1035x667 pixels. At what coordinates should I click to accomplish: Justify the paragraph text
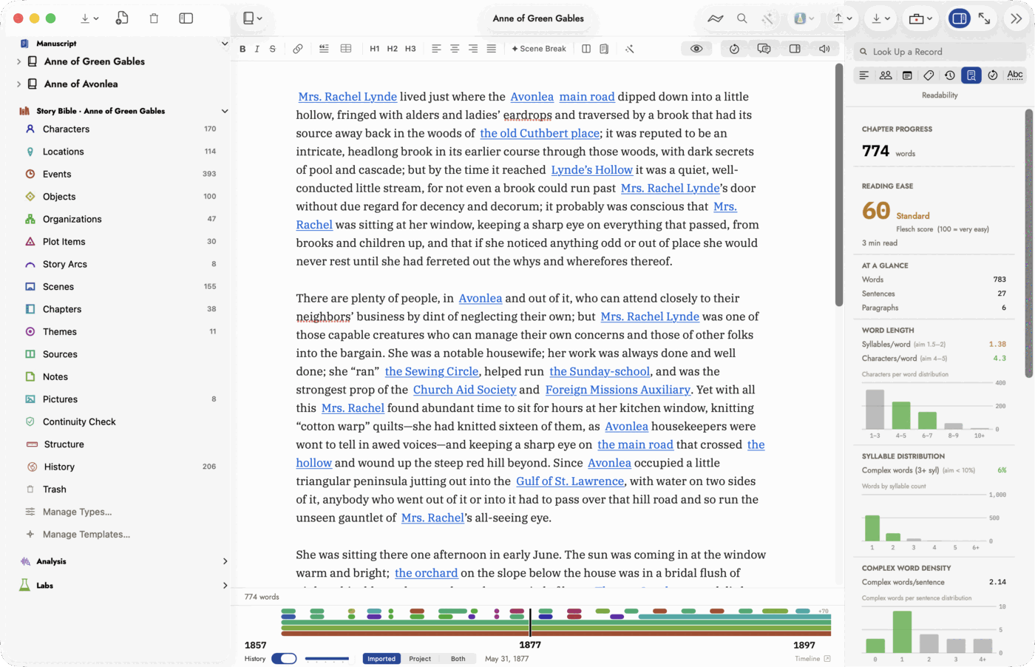pos(492,49)
